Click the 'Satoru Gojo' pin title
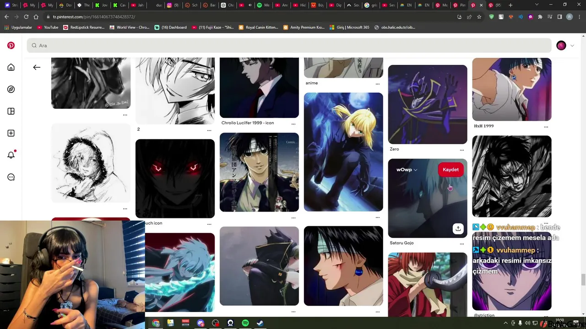This screenshot has height=329, width=586. click(402, 243)
